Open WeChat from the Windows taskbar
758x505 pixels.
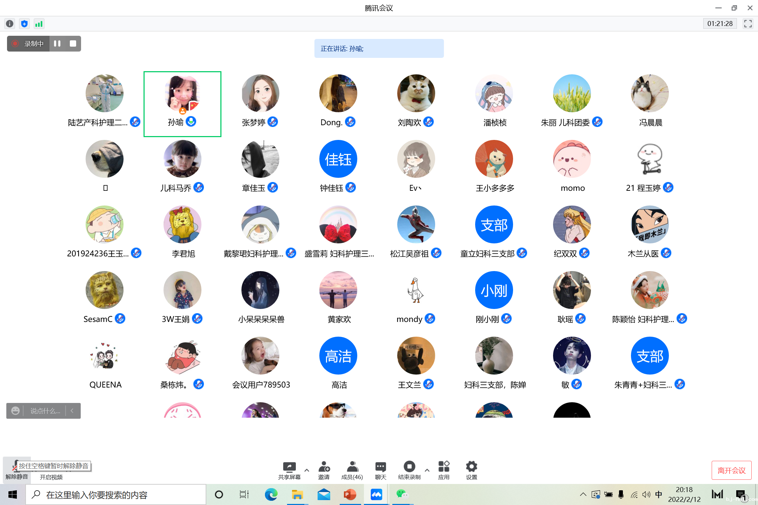(402, 494)
